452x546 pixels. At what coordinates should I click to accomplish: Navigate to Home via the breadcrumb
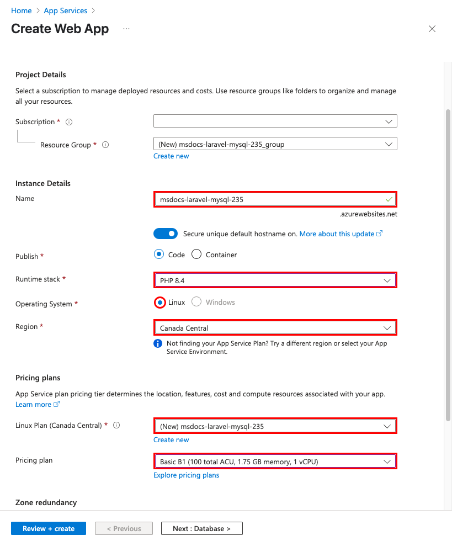tap(21, 10)
